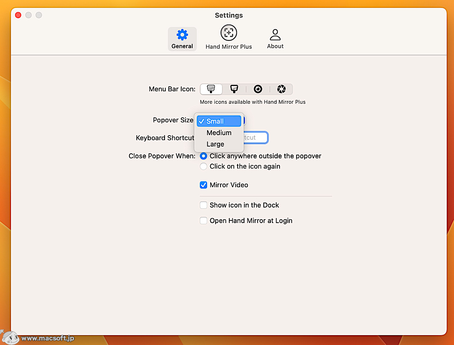Select Click anywhere outside the popover

[x=204, y=156]
